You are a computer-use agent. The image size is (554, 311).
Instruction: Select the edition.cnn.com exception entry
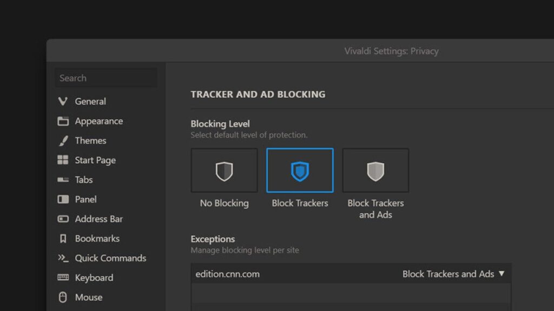click(228, 274)
